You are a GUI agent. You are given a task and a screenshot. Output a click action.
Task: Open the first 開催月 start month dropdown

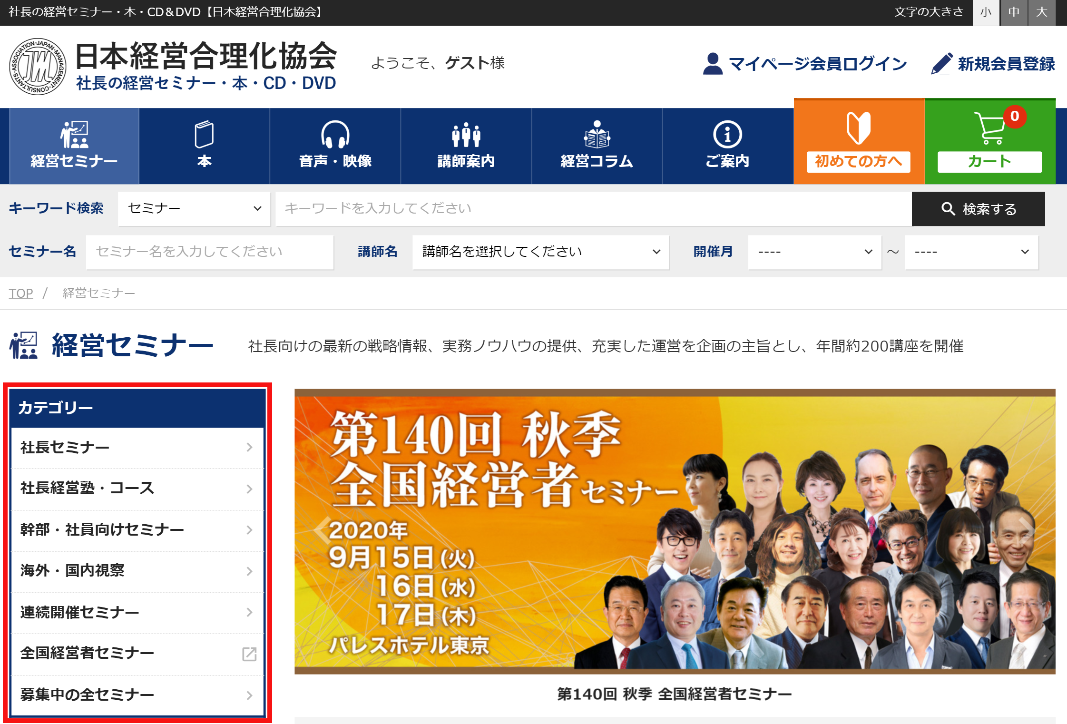(814, 252)
